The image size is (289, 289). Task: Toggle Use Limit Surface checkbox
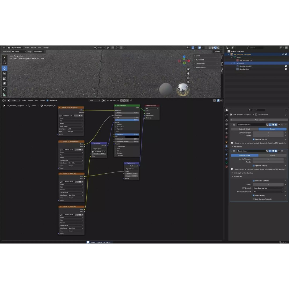coord(254,181)
